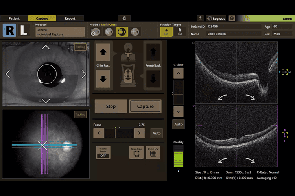Switch to the Patient tab
The width and height of the screenshot is (295, 196).
point(14,18)
